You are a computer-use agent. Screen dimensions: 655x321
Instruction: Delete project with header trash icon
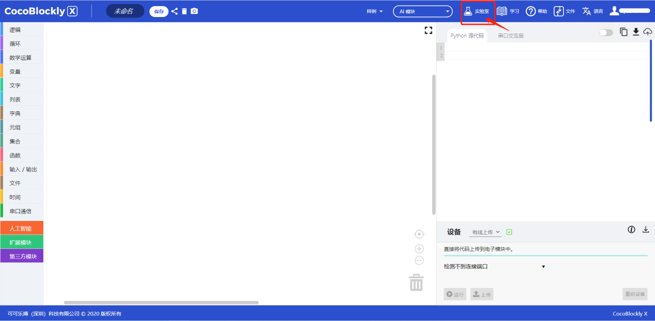184,11
